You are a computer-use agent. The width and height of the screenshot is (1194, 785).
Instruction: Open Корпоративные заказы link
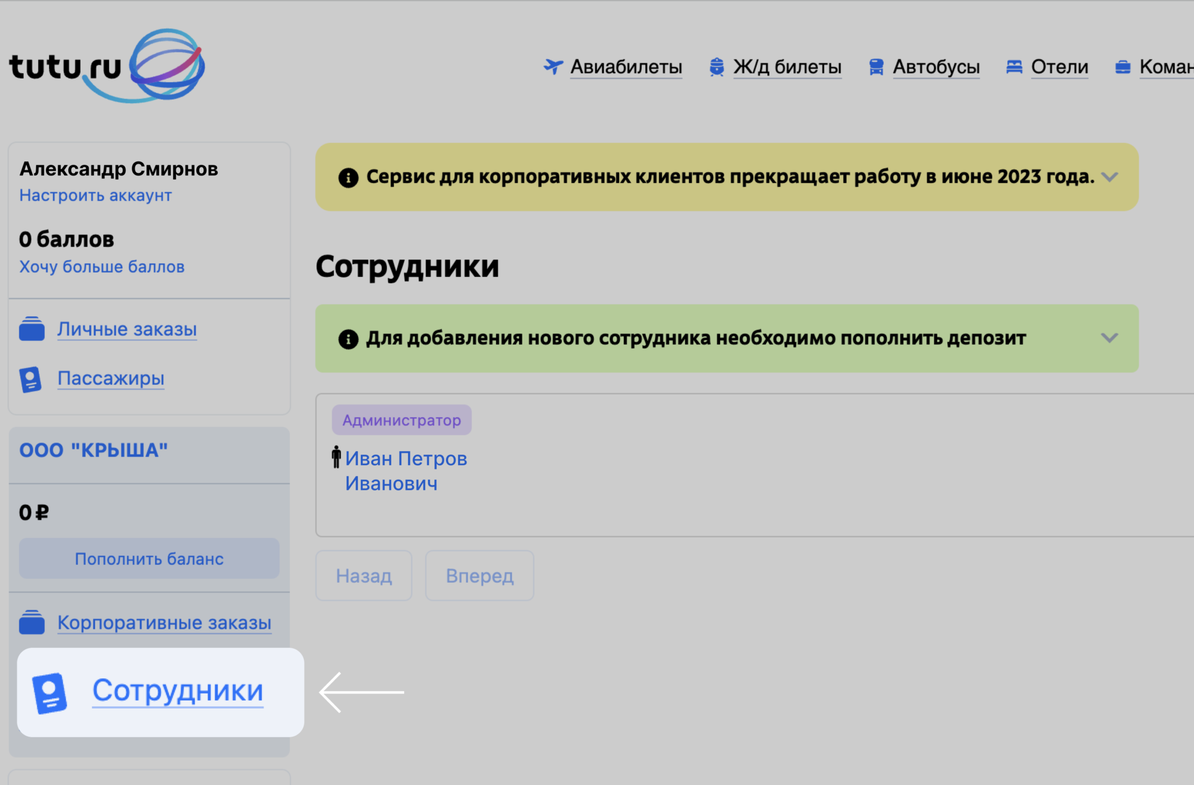[164, 622]
